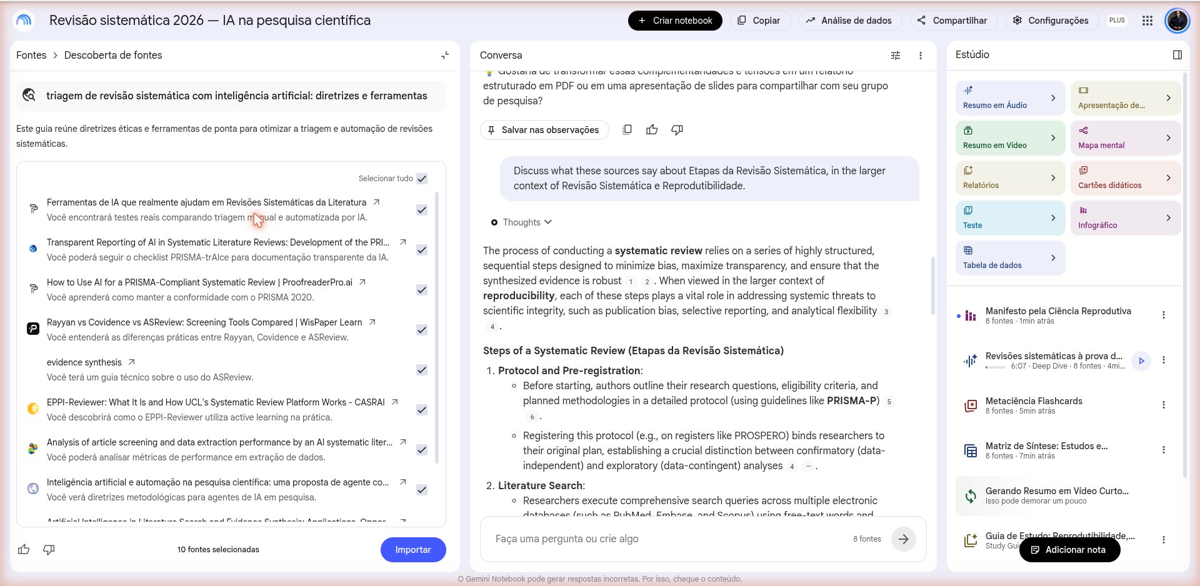Screen dimensions: 1200x586
Task: Expand Resumo em Áudio options arrow
Action: 1053,98
